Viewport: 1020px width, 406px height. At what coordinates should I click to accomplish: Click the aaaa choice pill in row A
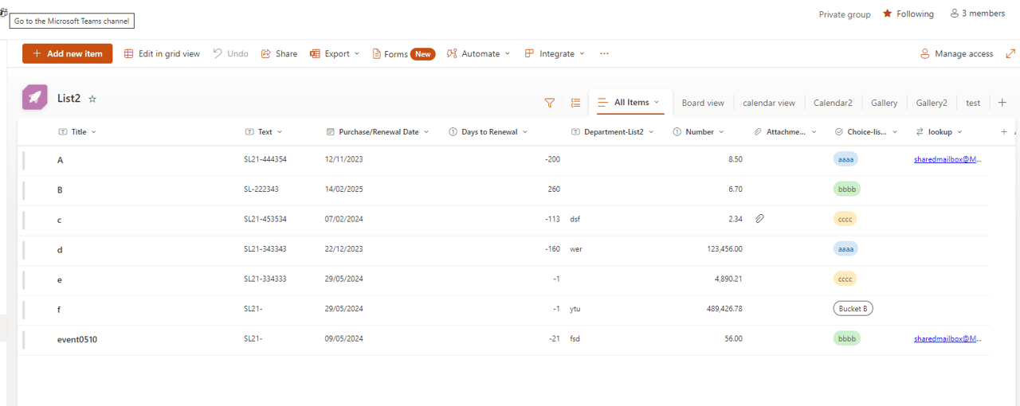pos(845,159)
